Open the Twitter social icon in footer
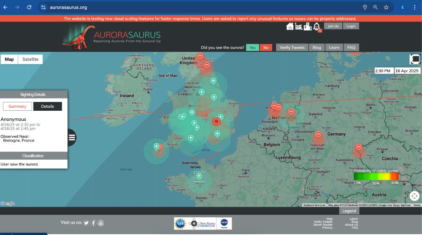Screen dimensions: 422x235 pyautogui.click(x=86, y=223)
